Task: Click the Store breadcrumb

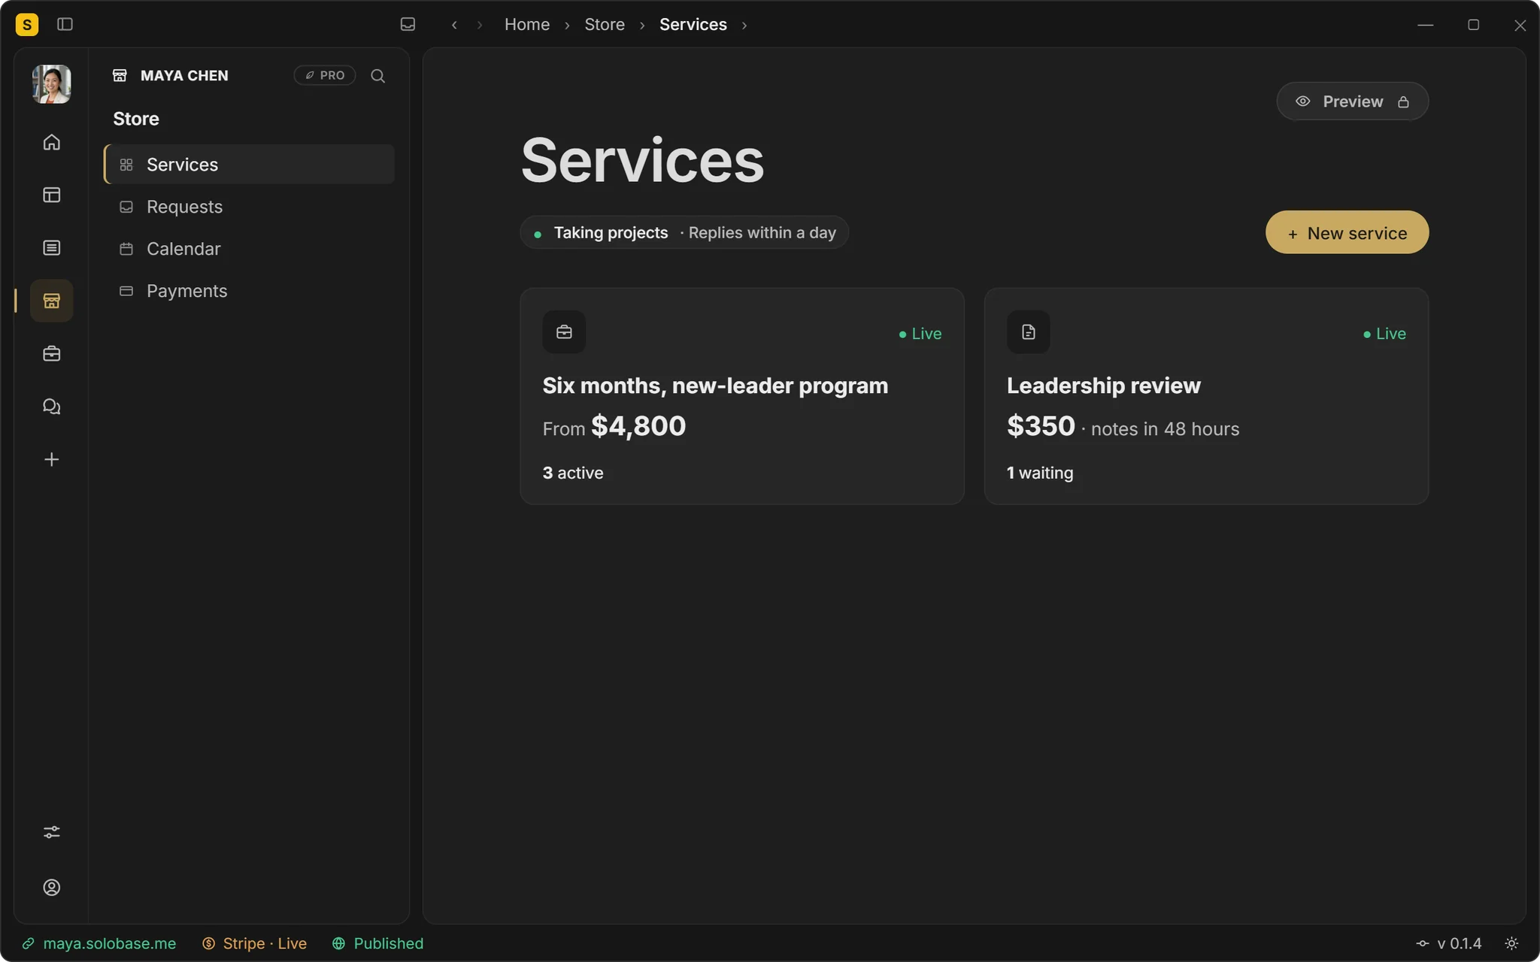Action: tap(605, 25)
